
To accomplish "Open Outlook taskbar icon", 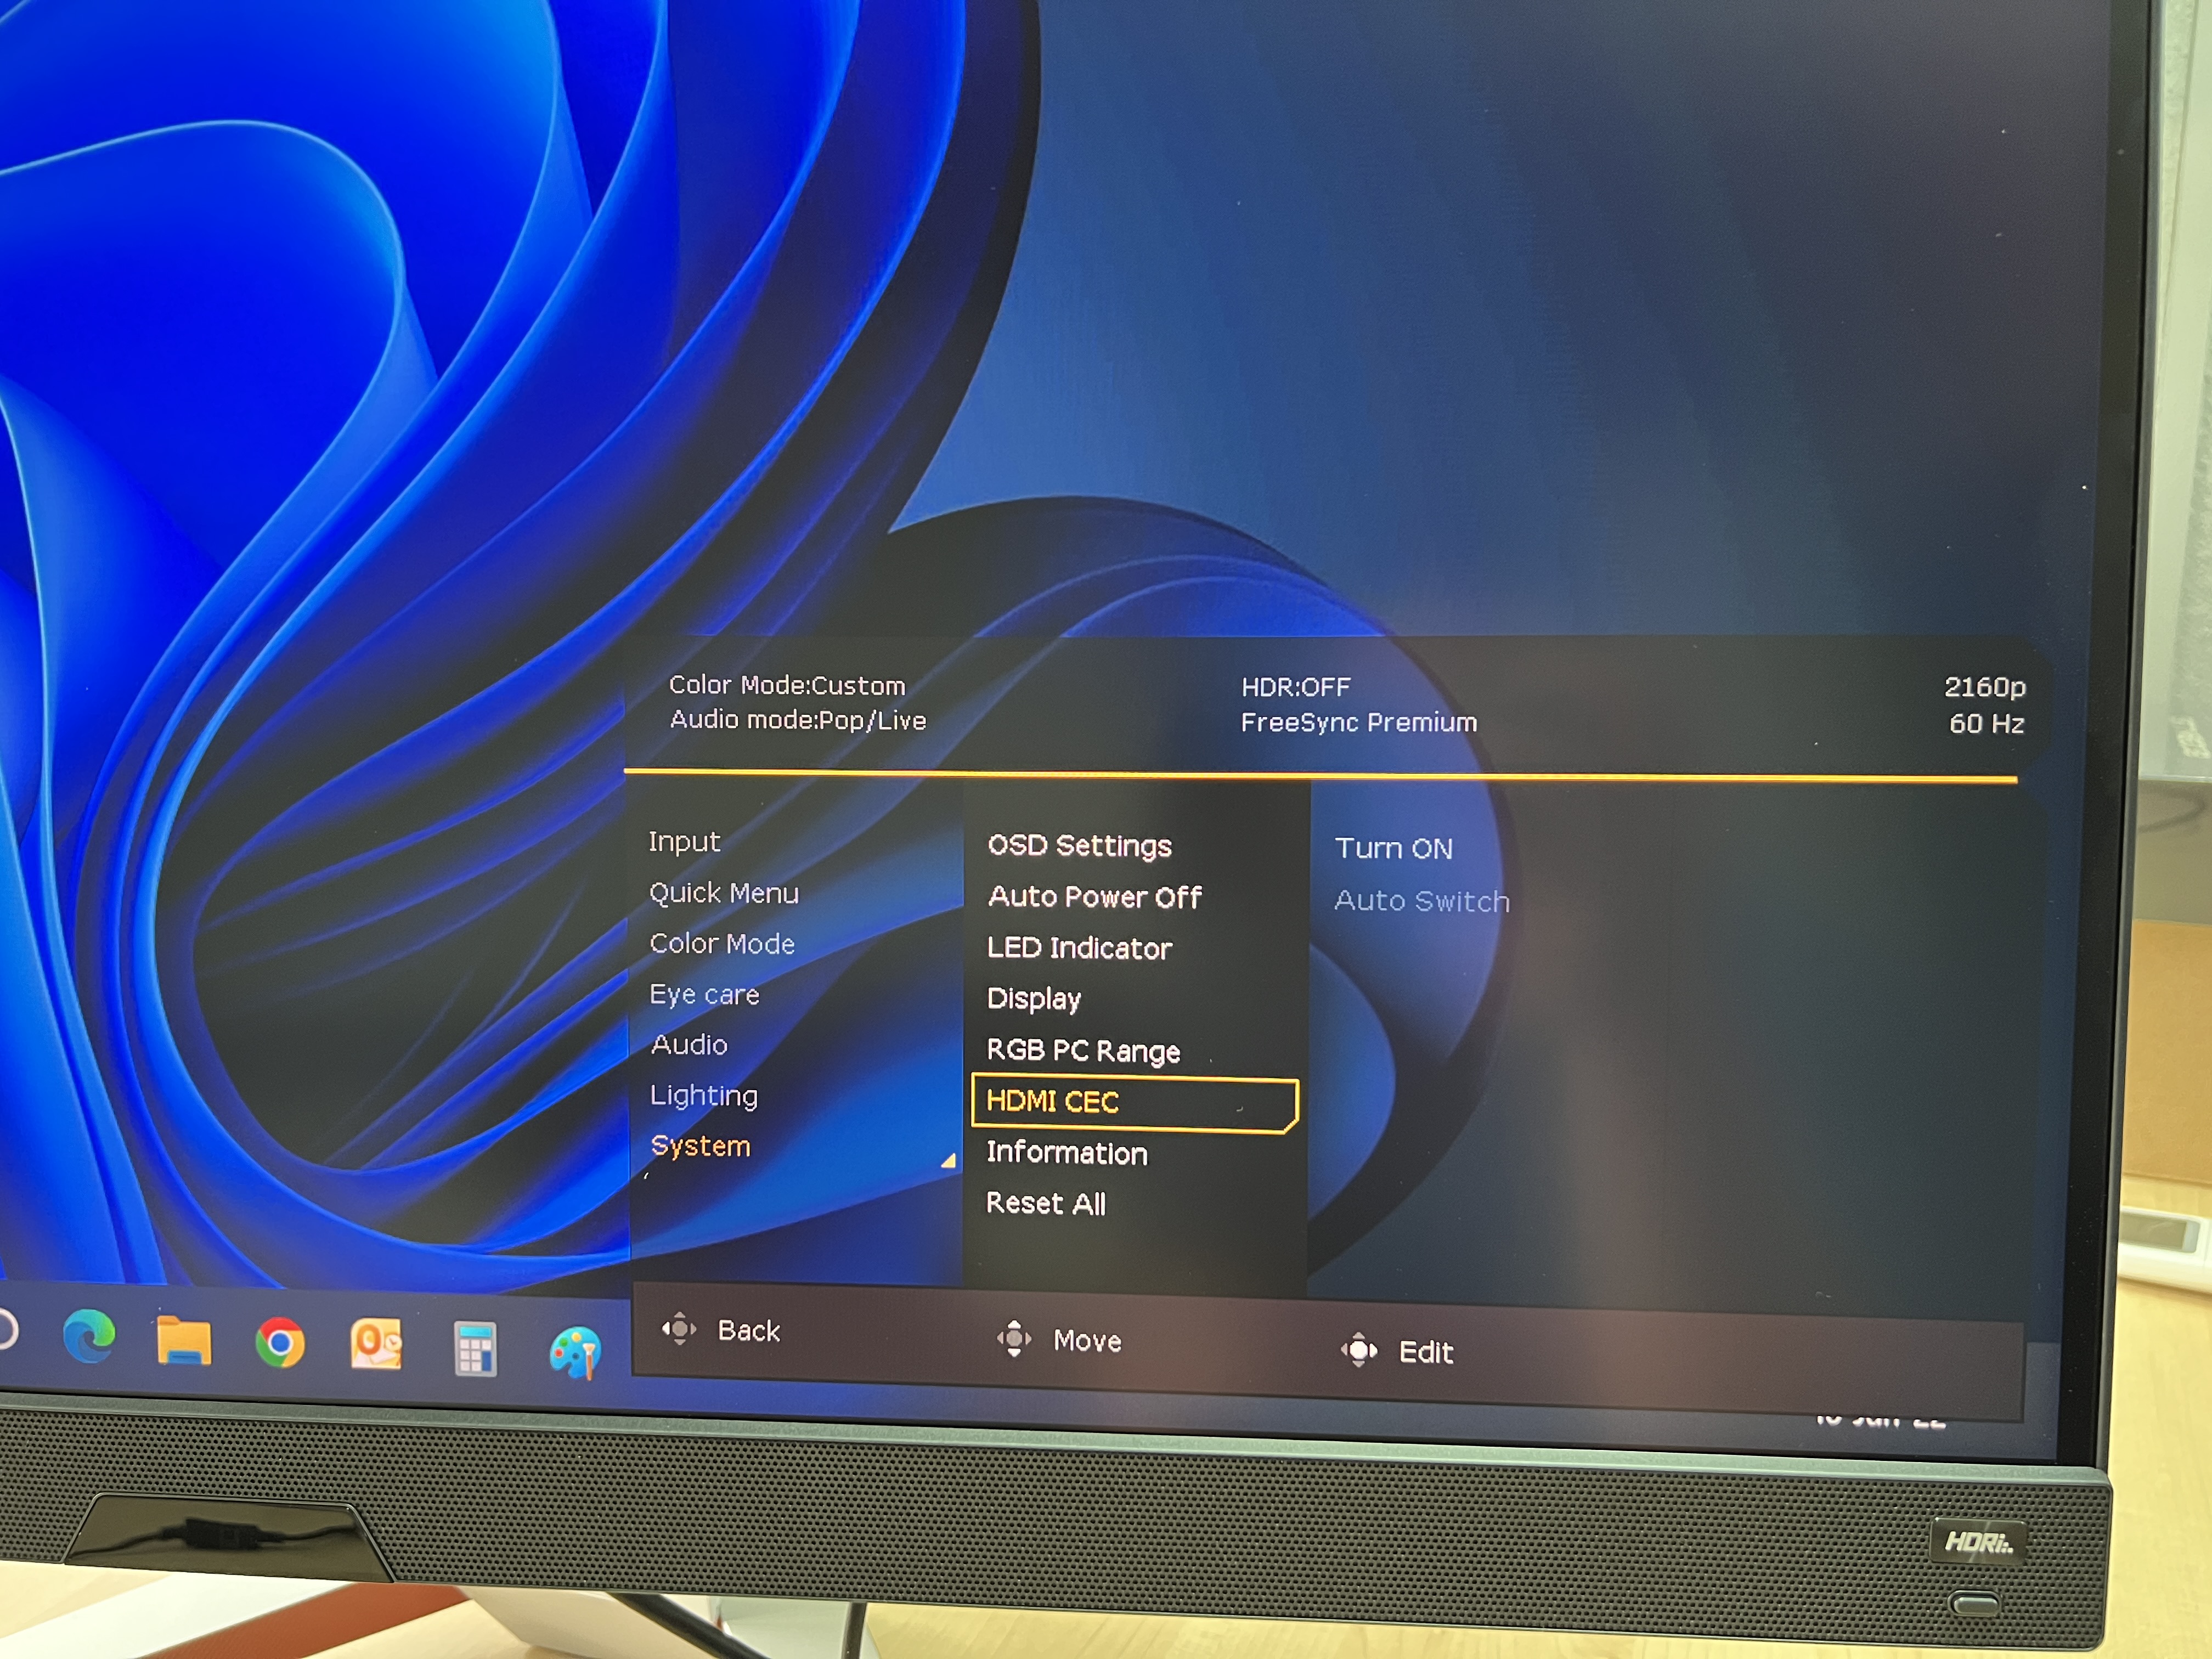I will coord(376,1345).
